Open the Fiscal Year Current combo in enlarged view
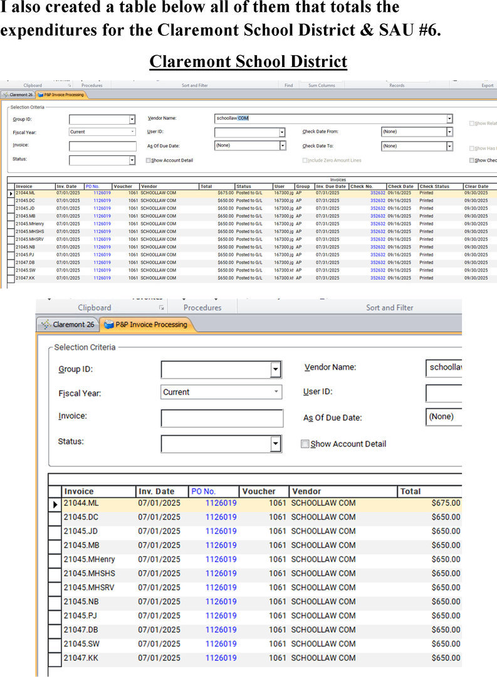 (221, 392)
